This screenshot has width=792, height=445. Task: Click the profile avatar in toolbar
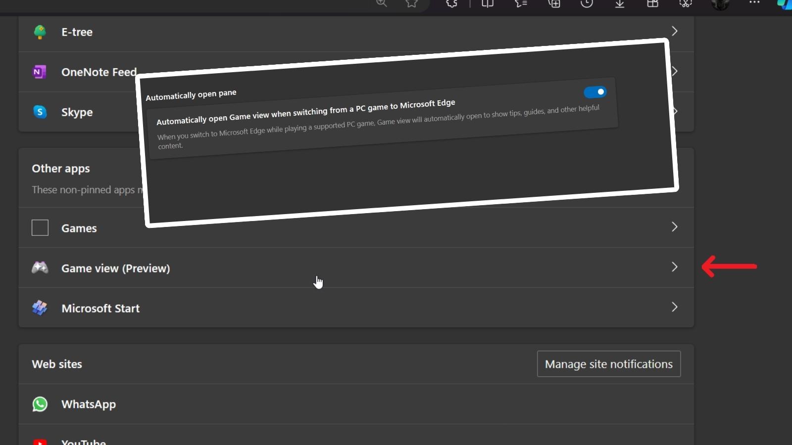coord(720,4)
